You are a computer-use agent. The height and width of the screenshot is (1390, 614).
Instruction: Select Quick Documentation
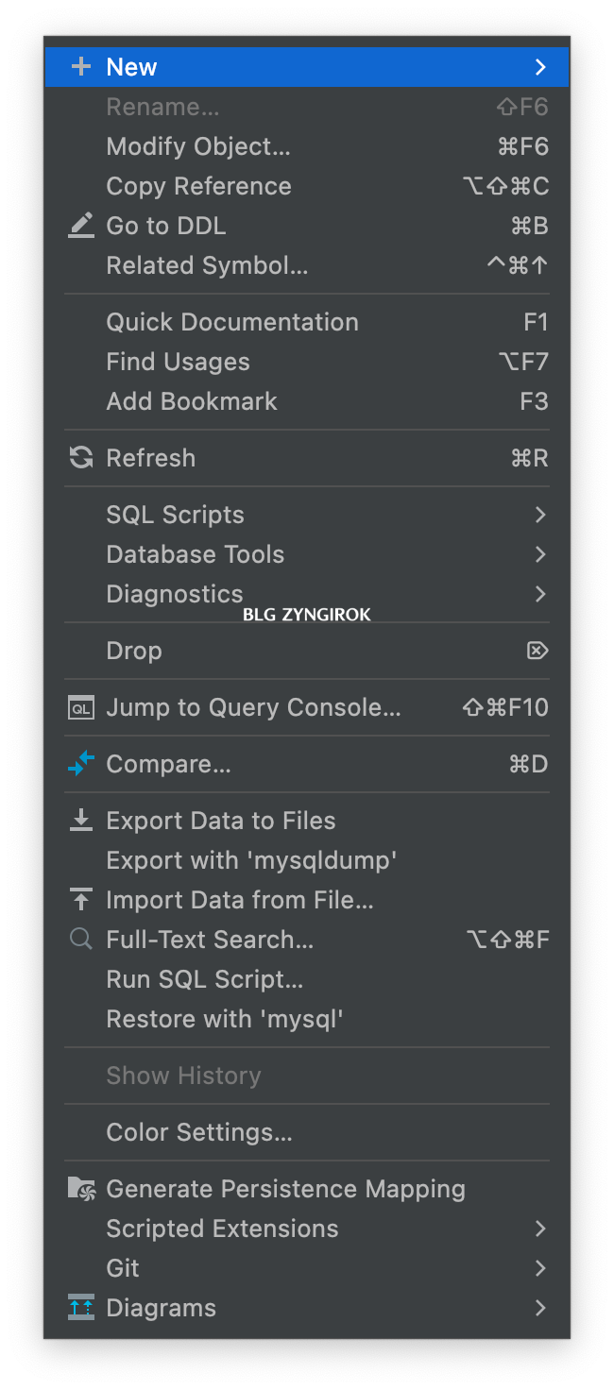[307, 322]
